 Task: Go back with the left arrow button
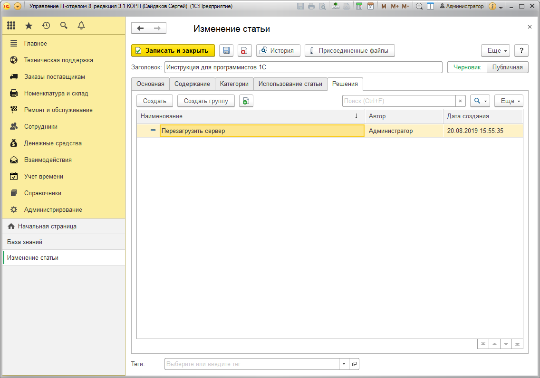pos(140,28)
